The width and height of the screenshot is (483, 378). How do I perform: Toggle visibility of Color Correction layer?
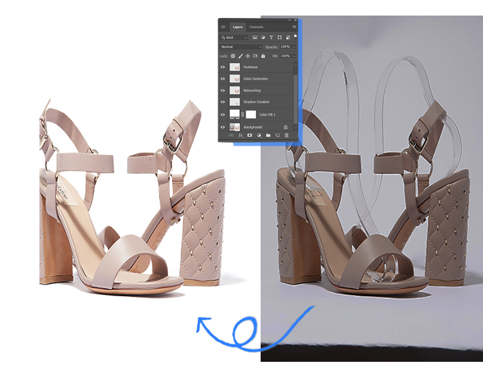pos(223,79)
